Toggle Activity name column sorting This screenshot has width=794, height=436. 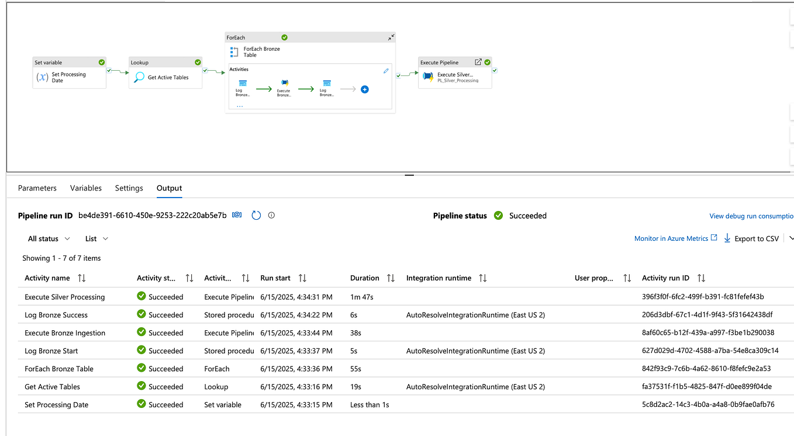pyautogui.click(x=81, y=278)
